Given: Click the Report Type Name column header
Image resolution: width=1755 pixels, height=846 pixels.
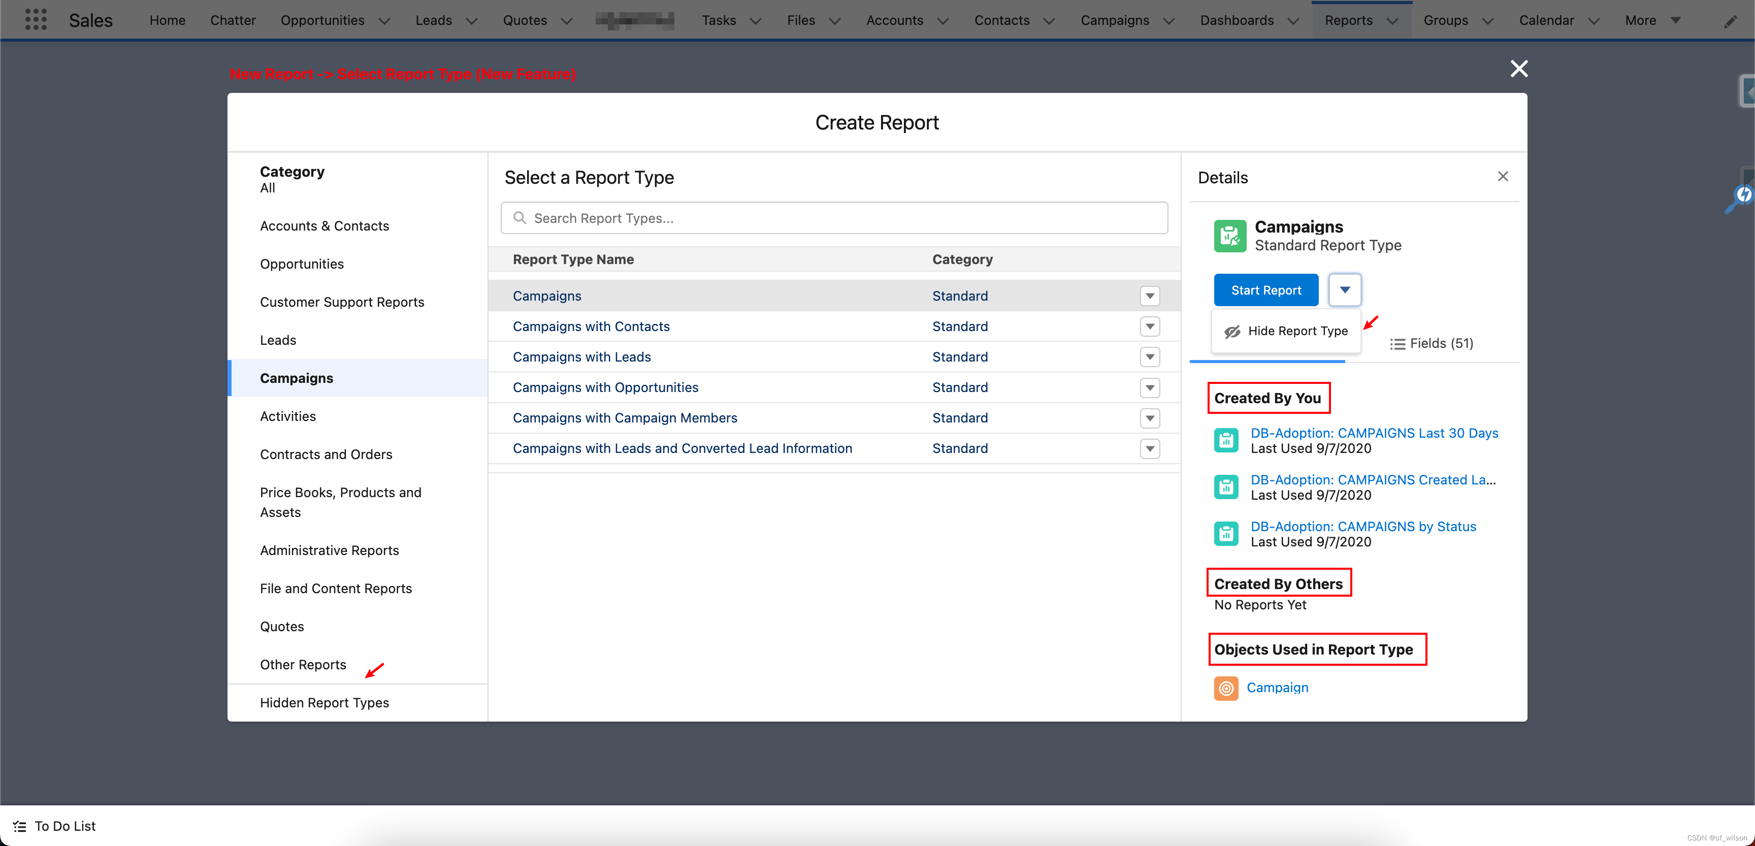Looking at the screenshot, I should point(573,259).
